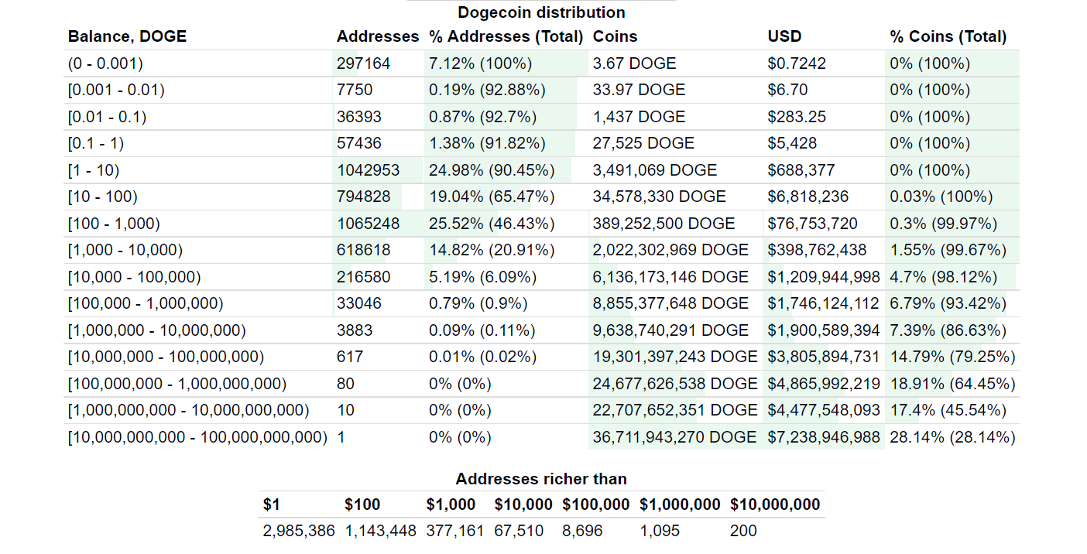The height and width of the screenshot is (554, 1087).
Task: Select the '24.98% (90.45%)' cell
Action: pos(492,170)
